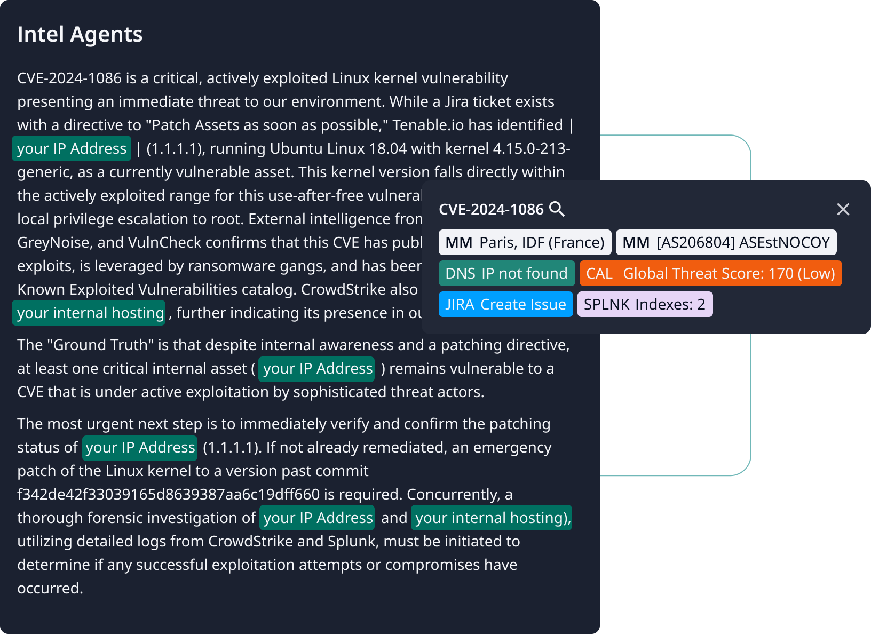Open the CAL Global Threat Score badge
The image size is (871, 634).
(x=710, y=273)
